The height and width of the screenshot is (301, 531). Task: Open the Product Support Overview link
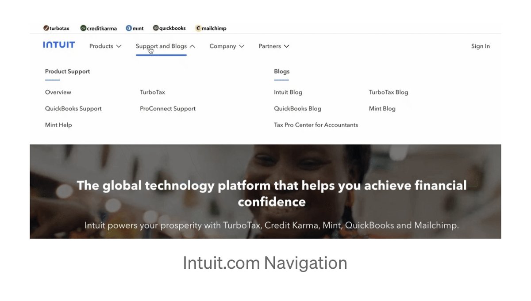tap(58, 92)
